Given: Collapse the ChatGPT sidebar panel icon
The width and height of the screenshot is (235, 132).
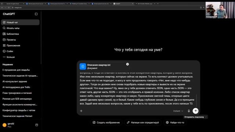Looking at the screenshot, I should [36, 14].
